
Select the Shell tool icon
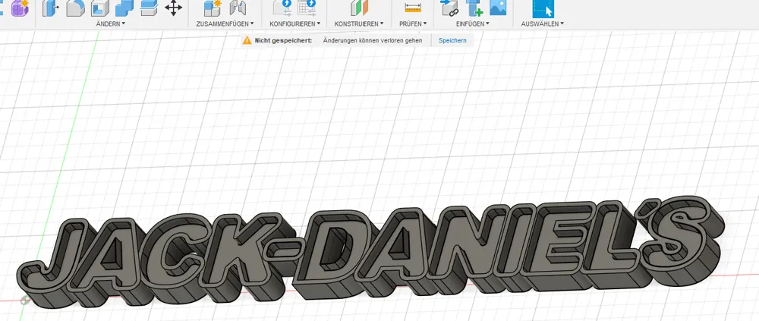(99, 8)
